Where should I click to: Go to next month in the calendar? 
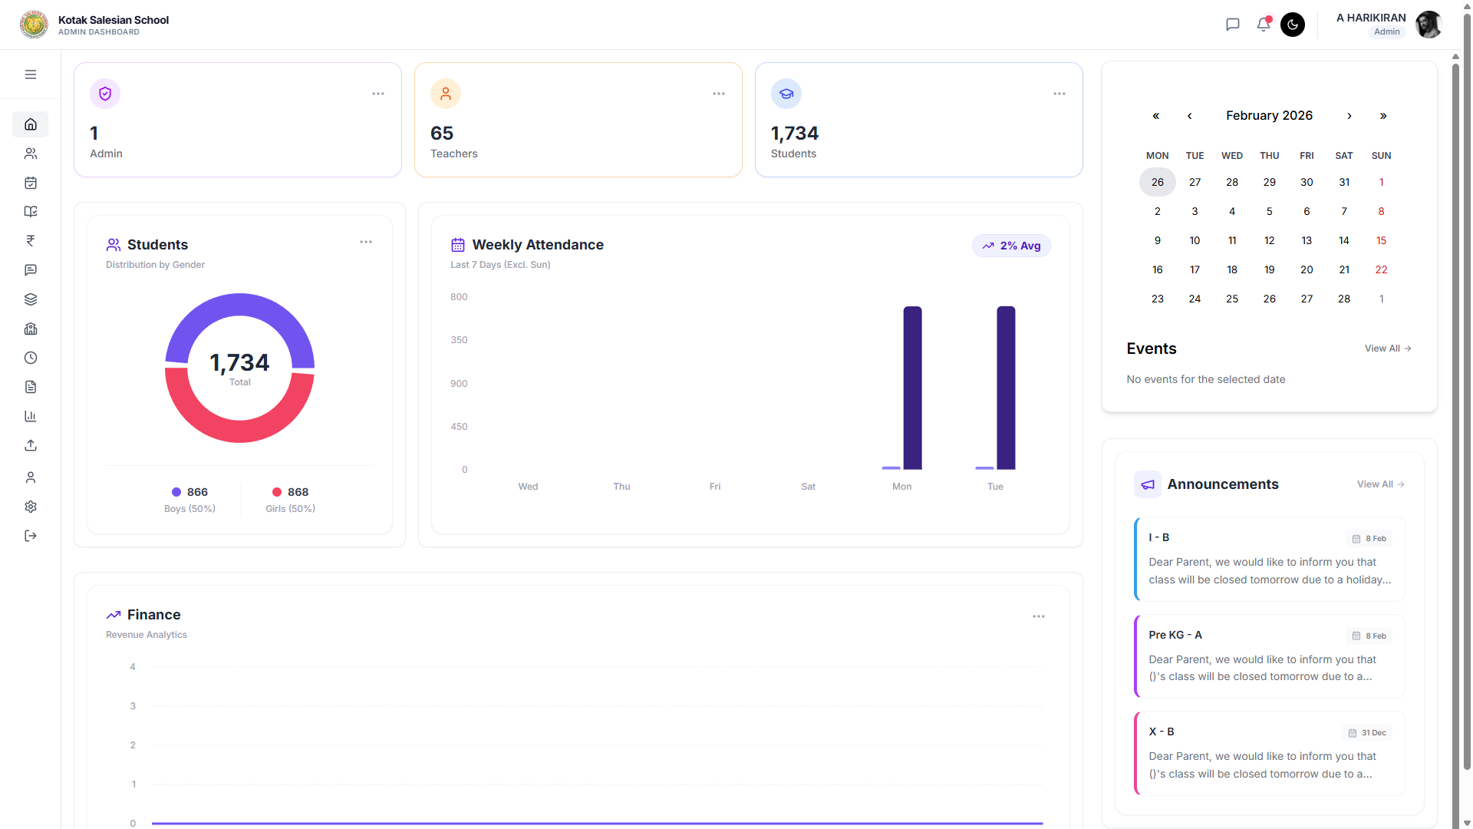pos(1349,116)
